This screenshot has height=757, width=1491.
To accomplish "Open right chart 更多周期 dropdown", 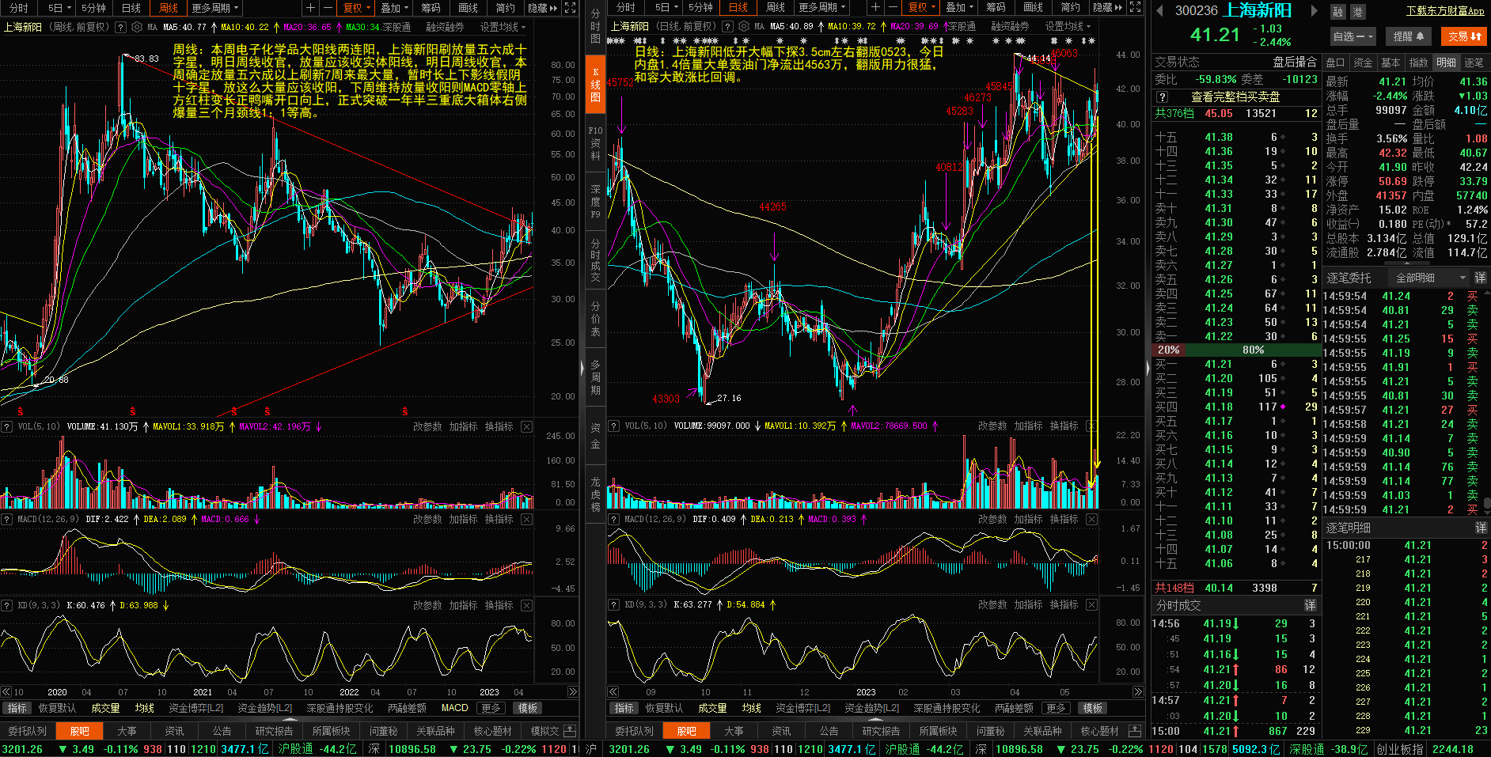I will click(x=821, y=8).
